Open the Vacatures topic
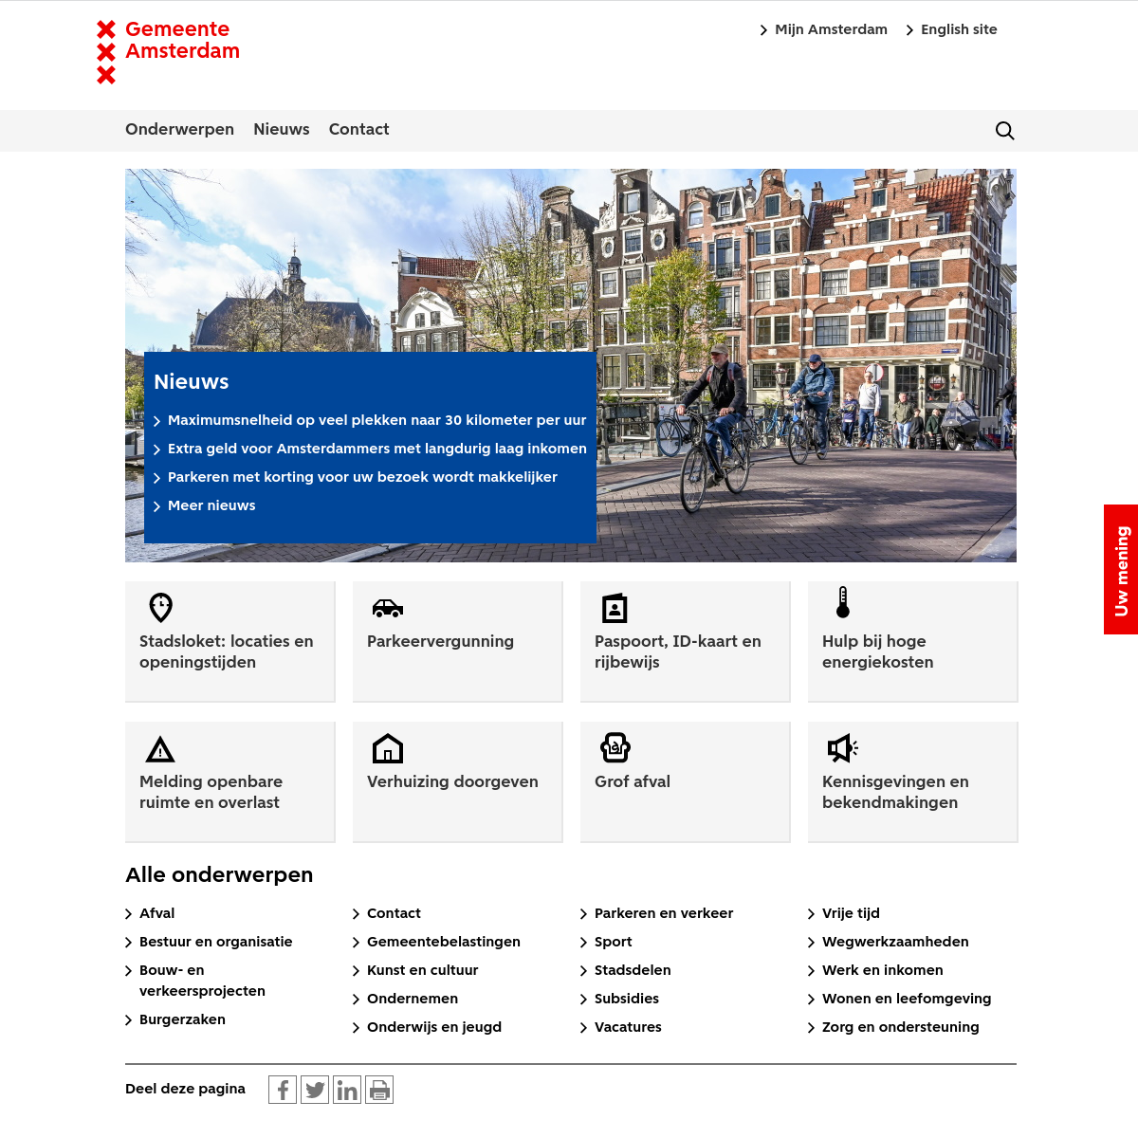 pyautogui.click(x=621, y=1027)
